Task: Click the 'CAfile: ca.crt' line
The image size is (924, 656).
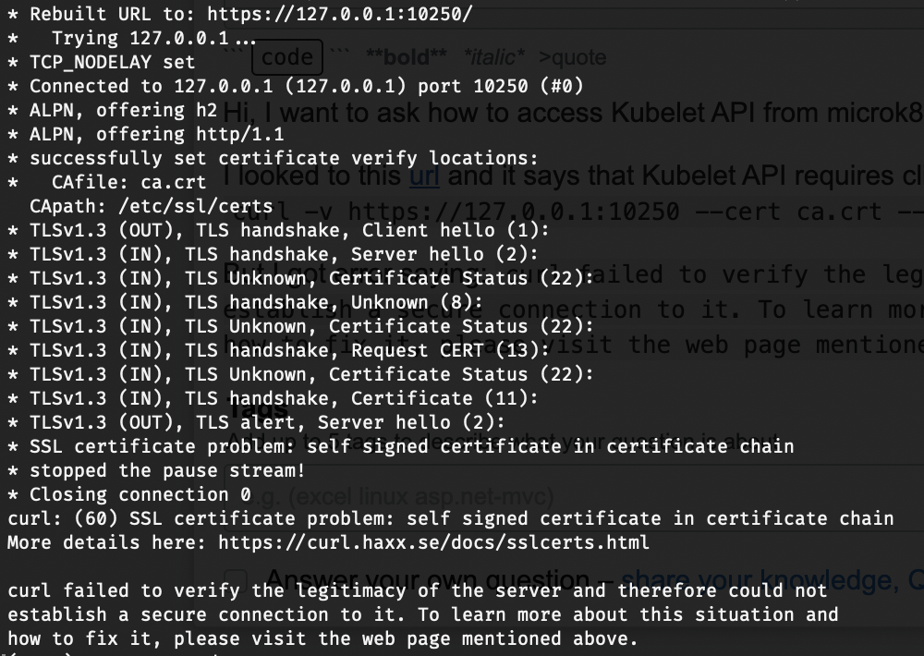Action: tap(106, 182)
